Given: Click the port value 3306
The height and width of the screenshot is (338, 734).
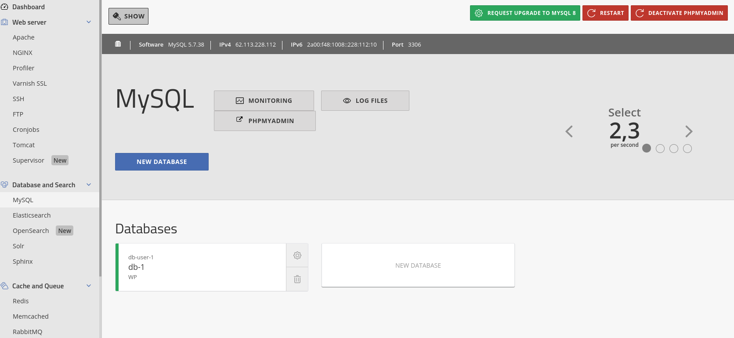Looking at the screenshot, I should coord(414,45).
